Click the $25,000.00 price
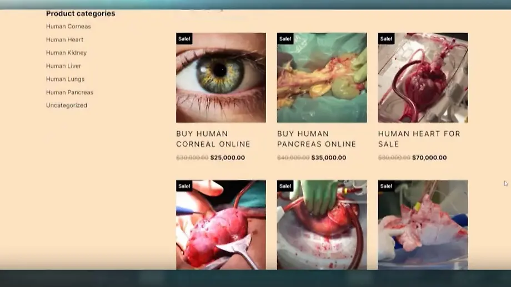The width and height of the screenshot is (511, 287). [228, 158]
